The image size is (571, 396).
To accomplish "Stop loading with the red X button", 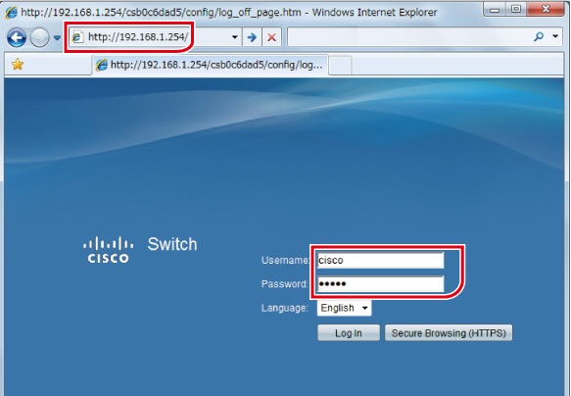I will 271,37.
